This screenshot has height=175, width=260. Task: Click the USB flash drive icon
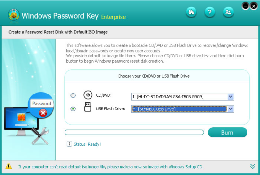click(88, 107)
